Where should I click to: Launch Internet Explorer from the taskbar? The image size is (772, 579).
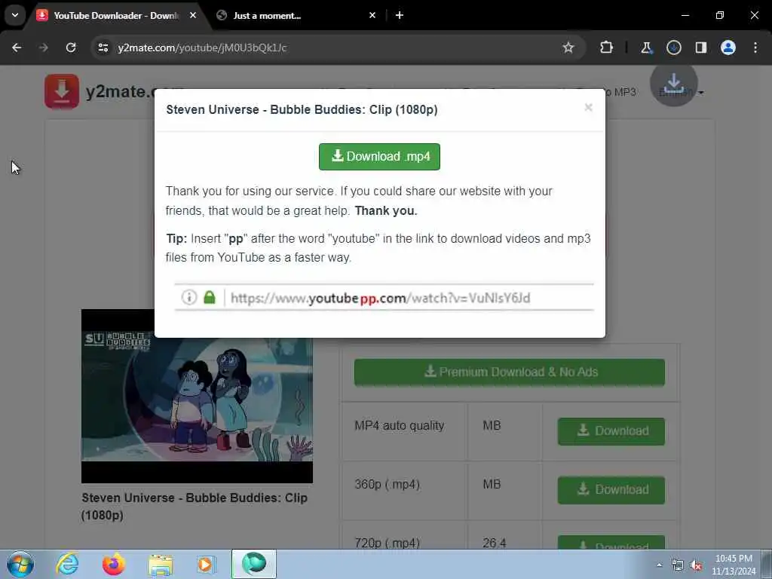point(67,564)
